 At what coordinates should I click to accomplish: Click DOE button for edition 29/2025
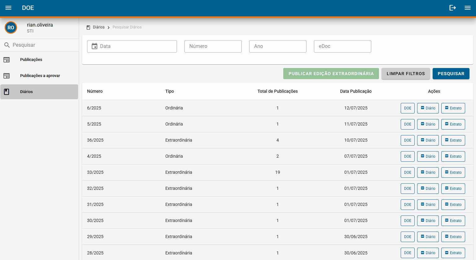[x=408, y=237]
